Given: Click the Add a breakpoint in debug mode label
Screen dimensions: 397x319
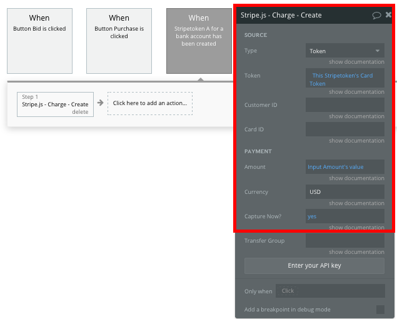Looking at the screenshot, I should point(287,310).
